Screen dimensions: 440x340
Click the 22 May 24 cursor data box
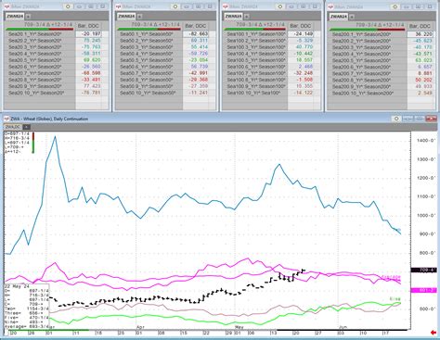26,306
